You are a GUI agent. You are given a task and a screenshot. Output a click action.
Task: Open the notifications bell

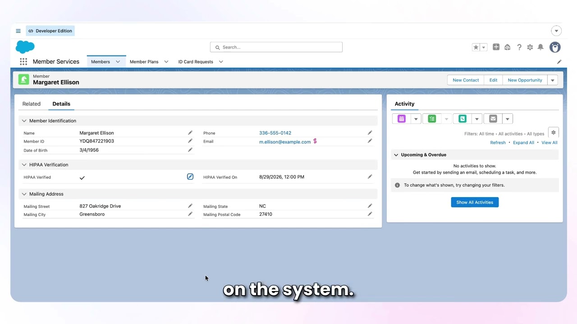tap(540, 47)
